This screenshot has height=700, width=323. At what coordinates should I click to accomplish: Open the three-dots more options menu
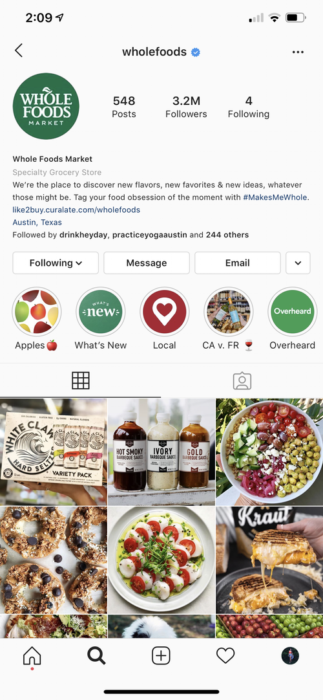pyautogui.click(x=298, y=52)
